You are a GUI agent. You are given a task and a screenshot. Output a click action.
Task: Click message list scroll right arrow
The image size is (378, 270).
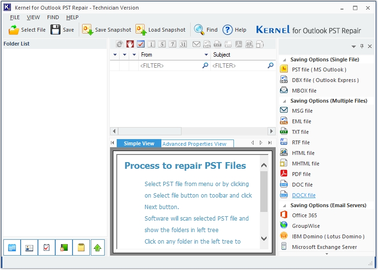point(271,131)
